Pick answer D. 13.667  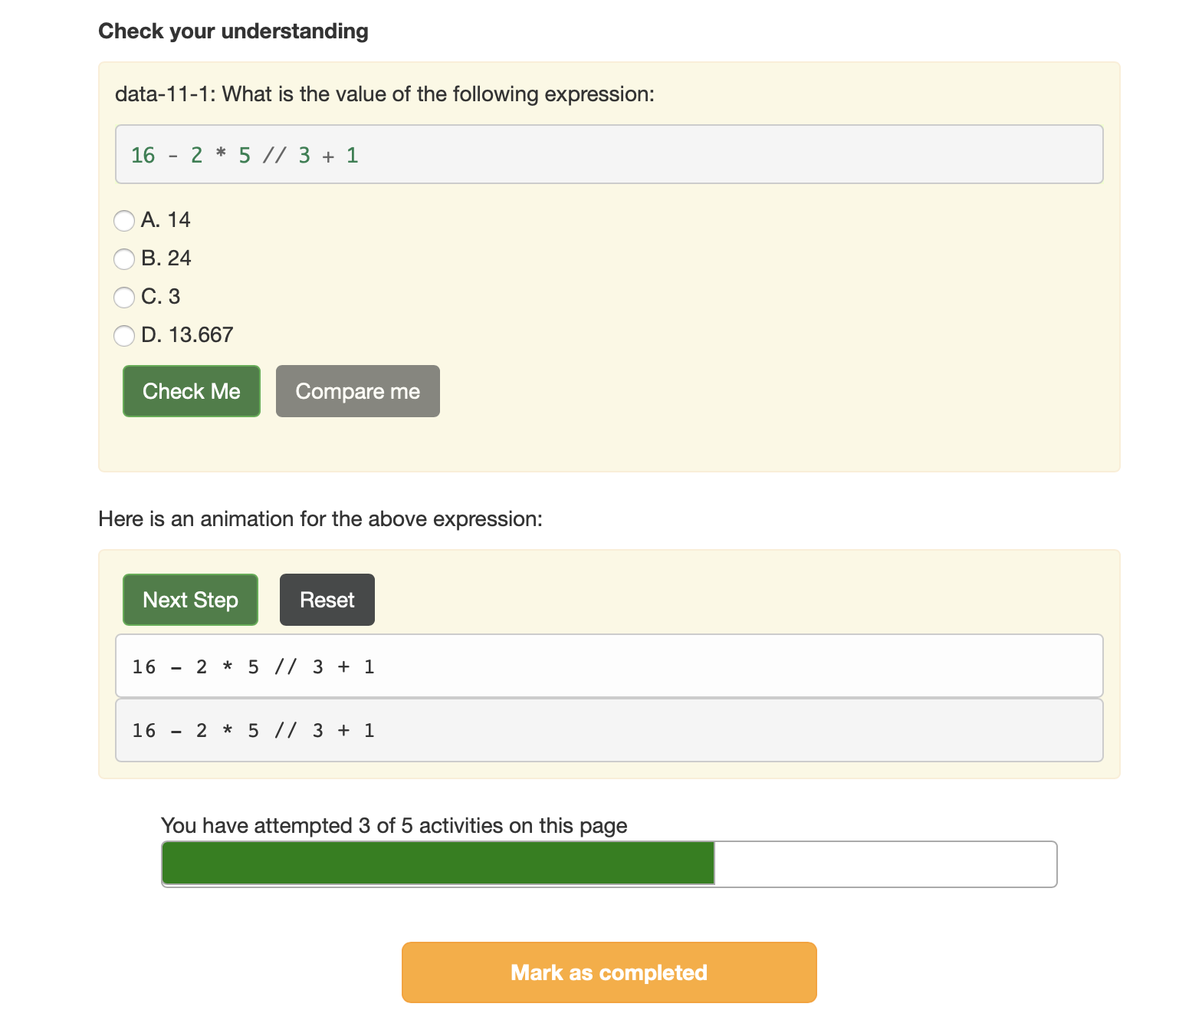(x=124, y=336)
